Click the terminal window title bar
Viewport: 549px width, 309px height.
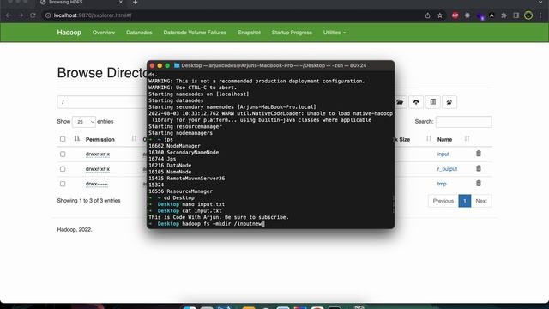point(271,65)
